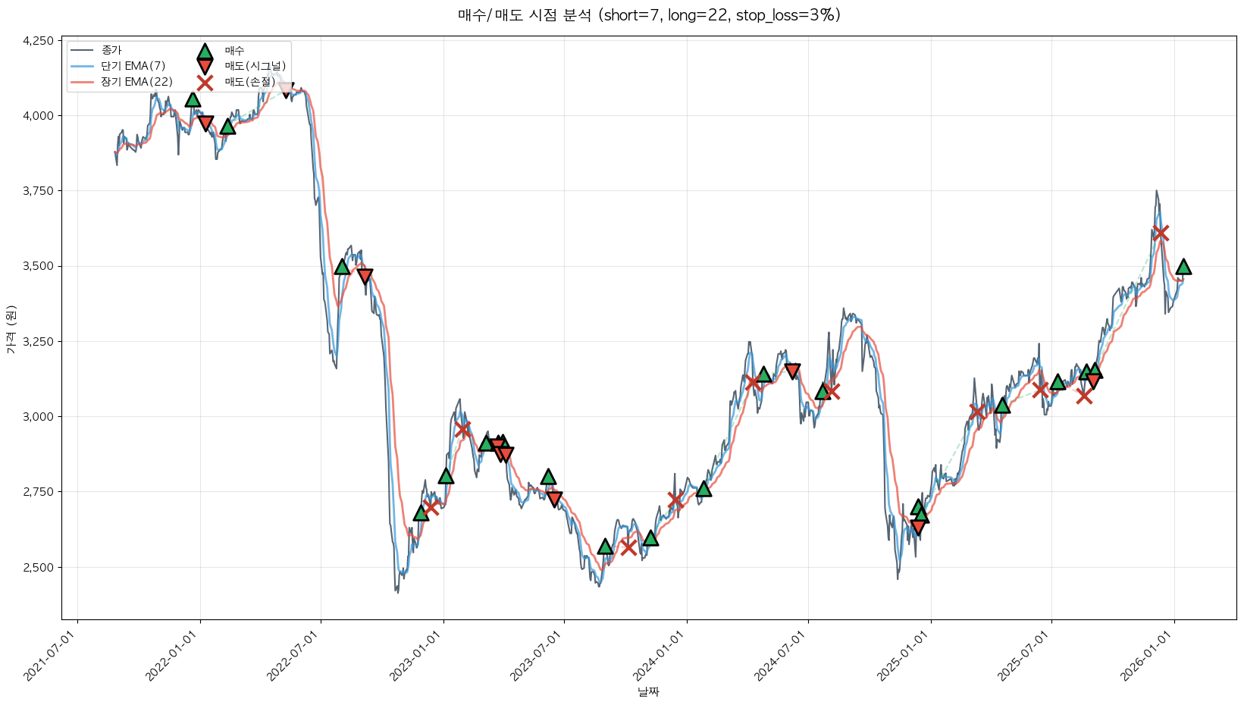This screenshot has width=1244, height=705.
Task: Click the 2022 sell-signal marker just below 3,500
Action: coord(365,276)
